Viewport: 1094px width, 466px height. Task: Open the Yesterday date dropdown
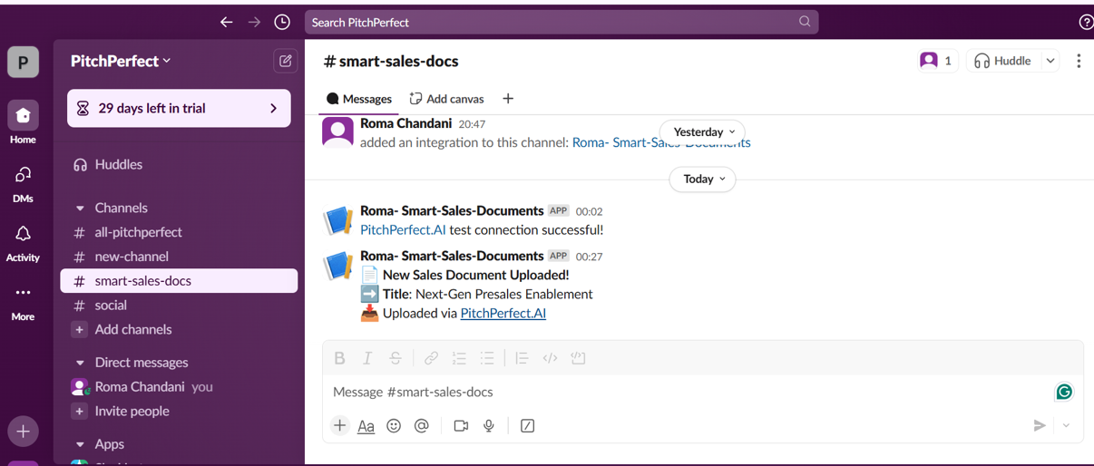click(703, 131)
